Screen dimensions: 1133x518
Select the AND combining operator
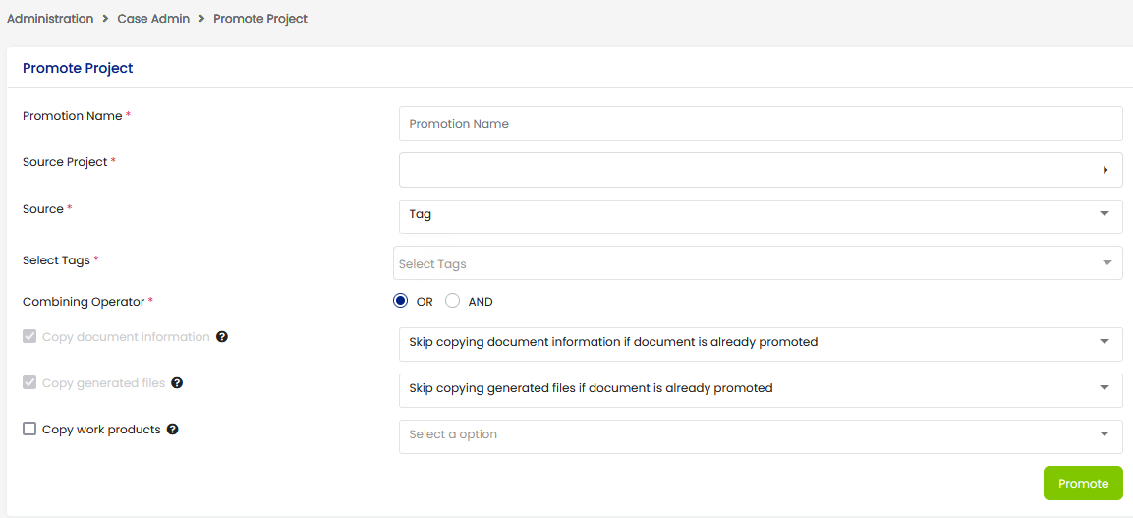452,301
